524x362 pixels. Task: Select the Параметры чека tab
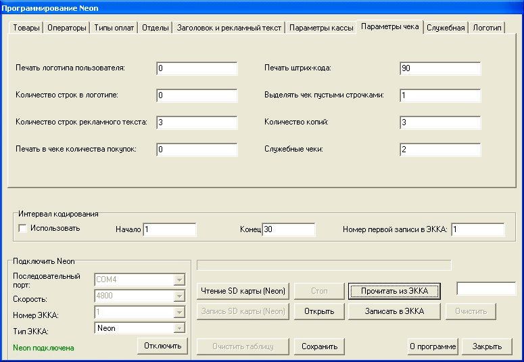coord(390,27)
